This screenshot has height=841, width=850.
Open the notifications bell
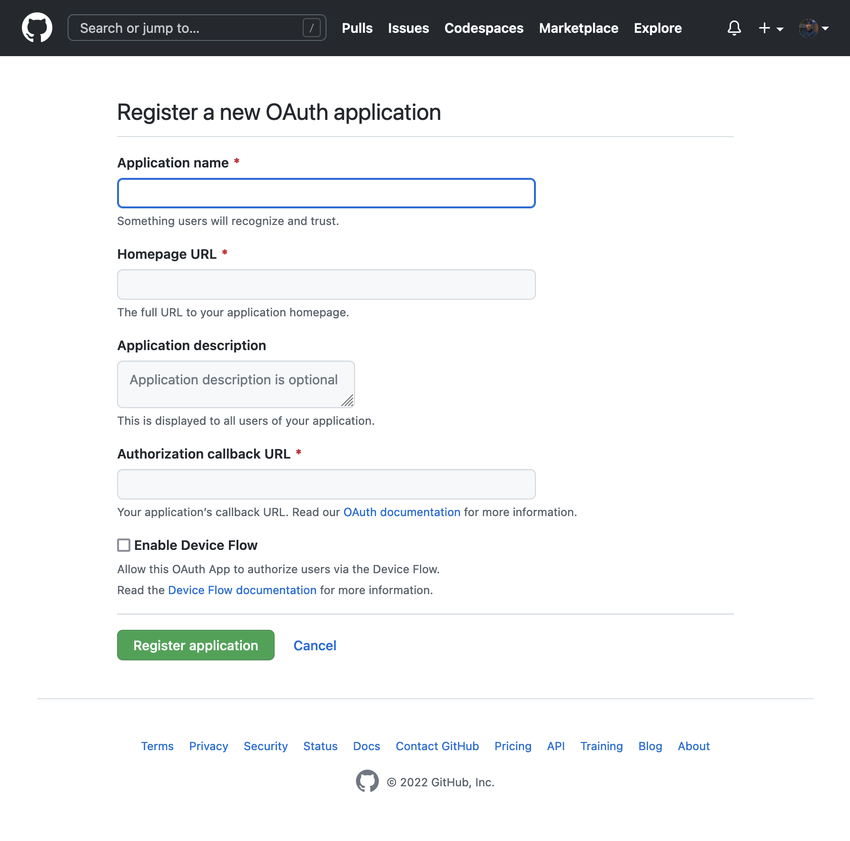click(x=734, y=28)
